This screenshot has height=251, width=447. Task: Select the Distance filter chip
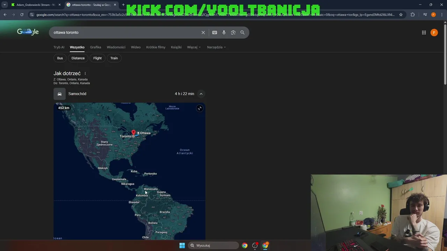(78, 58)
